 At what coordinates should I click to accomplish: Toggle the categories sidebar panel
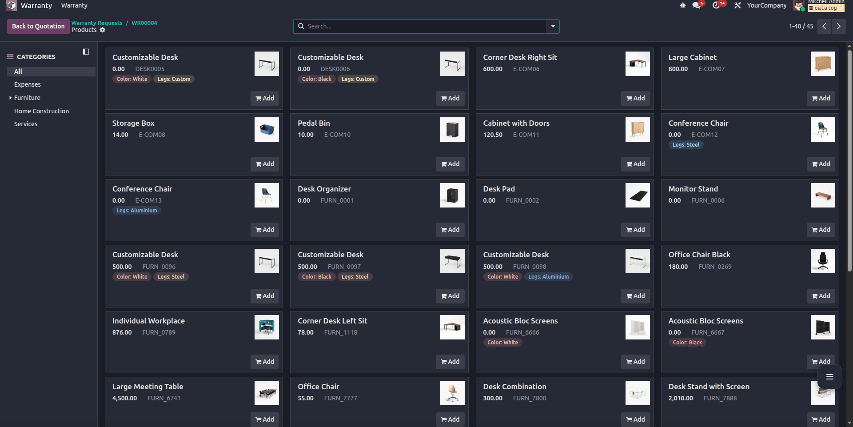pyautogui.click(x=85, y=52)
